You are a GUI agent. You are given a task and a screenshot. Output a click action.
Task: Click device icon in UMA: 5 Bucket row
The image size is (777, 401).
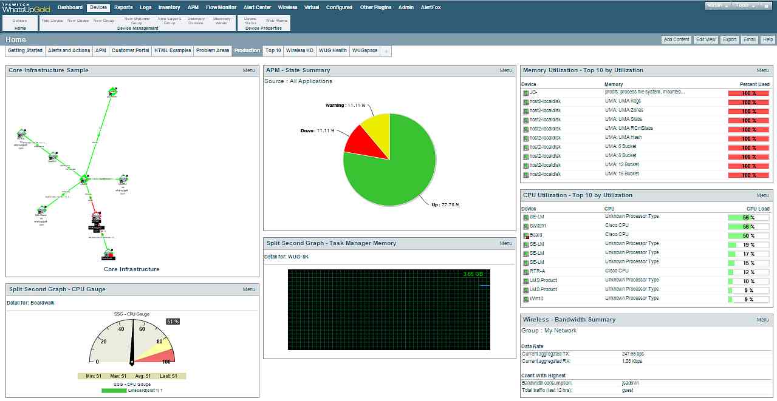pyautogui.click(x=526, y=157)
